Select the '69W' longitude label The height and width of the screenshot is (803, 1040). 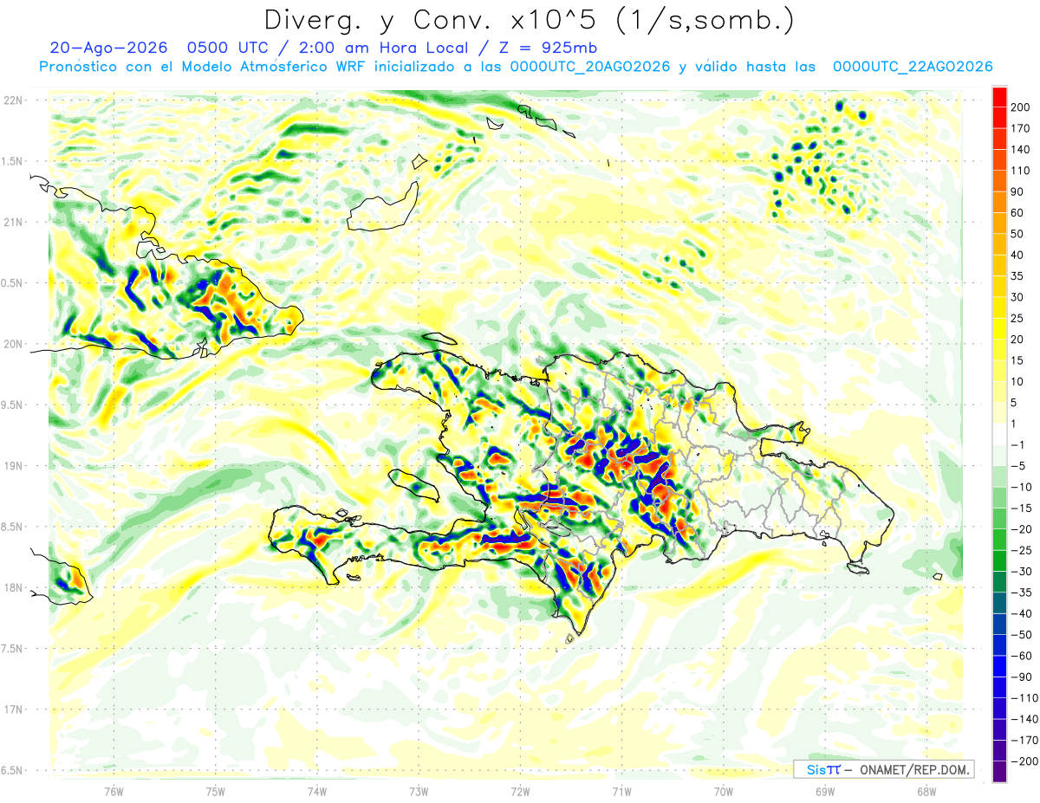pos(825,791)
